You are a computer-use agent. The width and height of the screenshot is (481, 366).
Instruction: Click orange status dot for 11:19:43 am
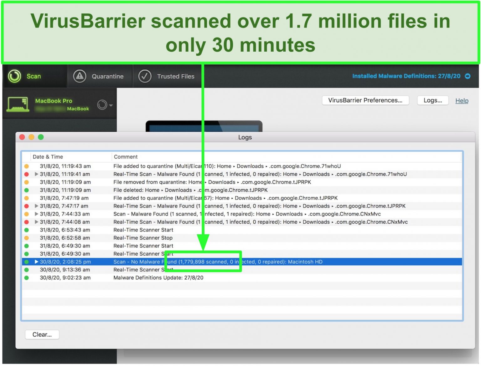[x=27, y=166]
